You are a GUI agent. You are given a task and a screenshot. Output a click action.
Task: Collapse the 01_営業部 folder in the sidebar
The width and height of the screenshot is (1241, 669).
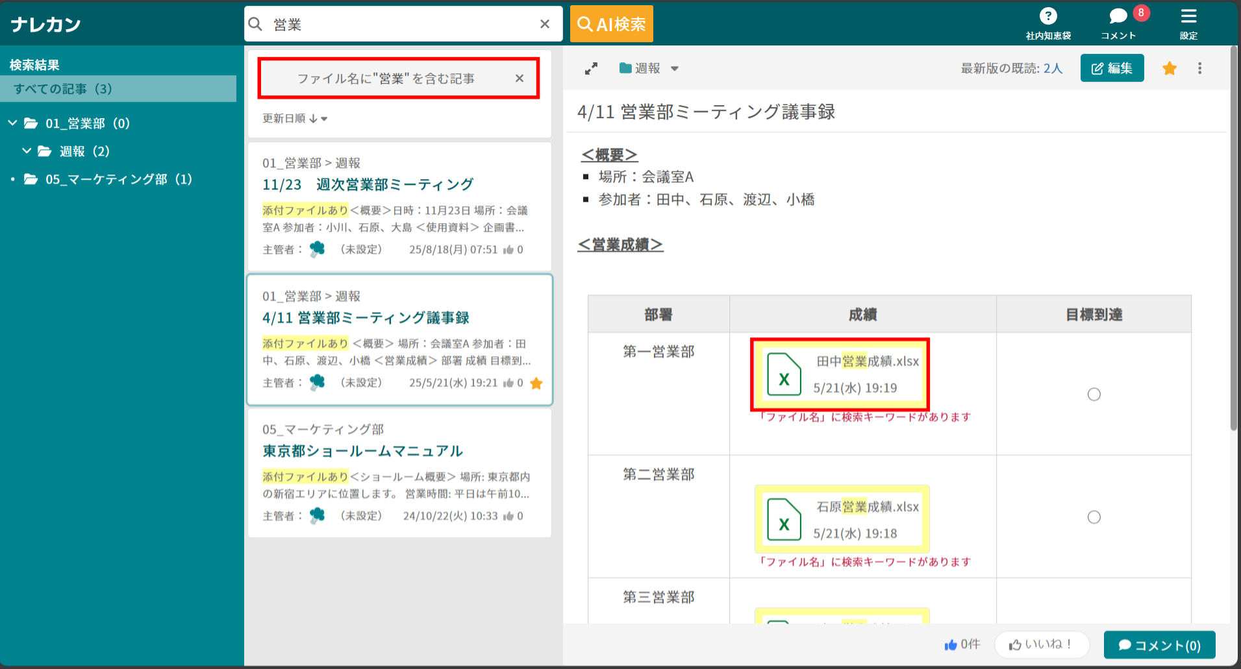click(11, 123)
